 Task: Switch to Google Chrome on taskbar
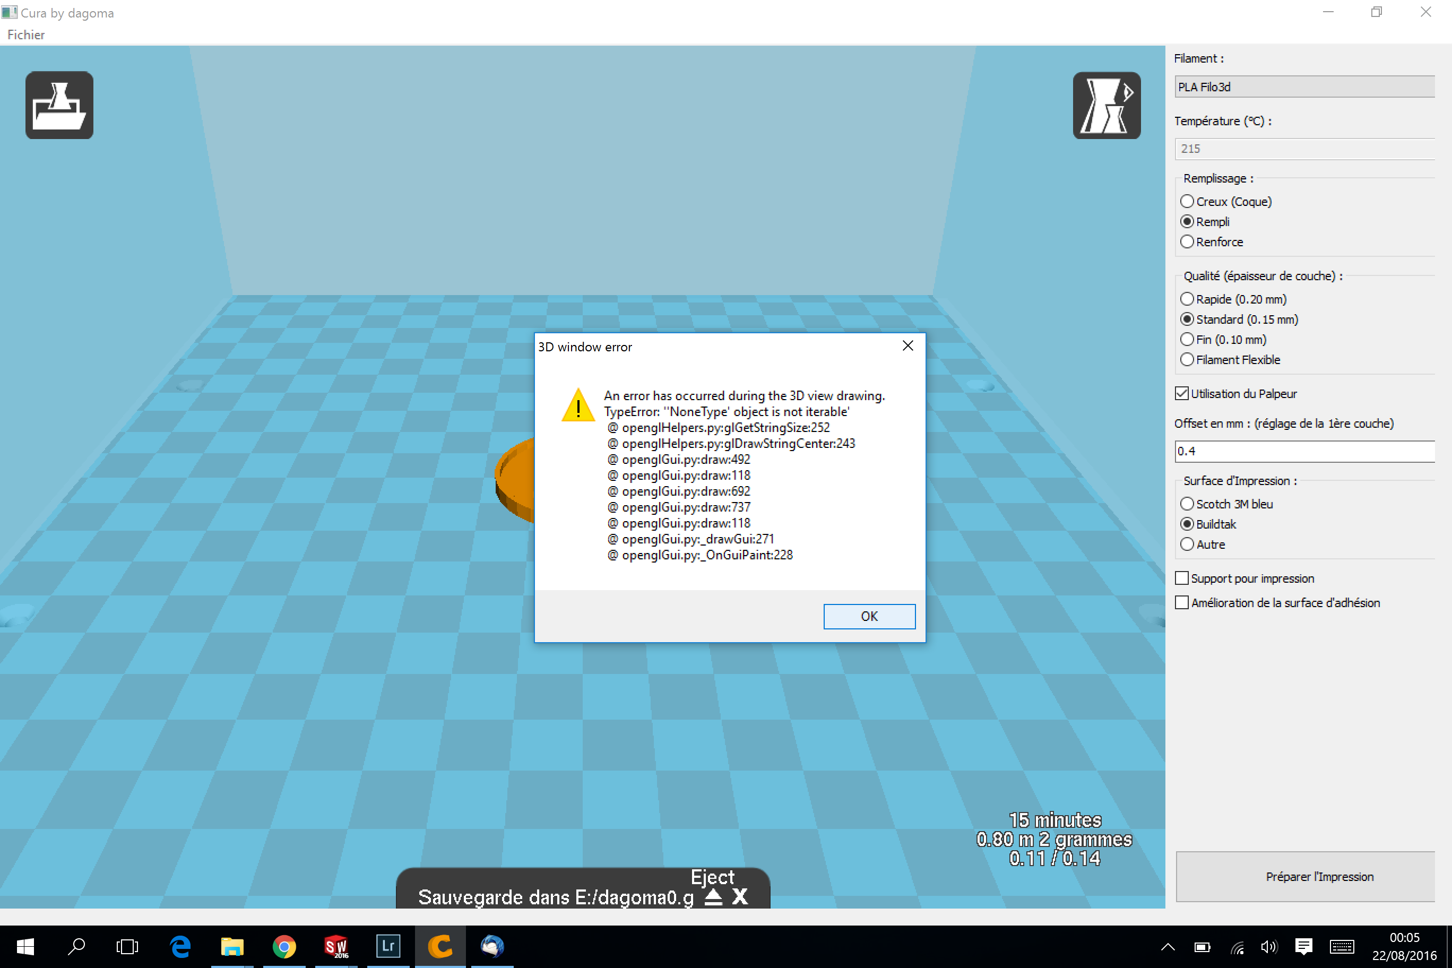point(284,946)
